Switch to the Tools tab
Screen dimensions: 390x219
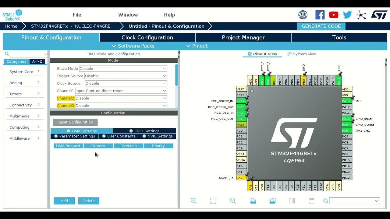click(339, 37)
